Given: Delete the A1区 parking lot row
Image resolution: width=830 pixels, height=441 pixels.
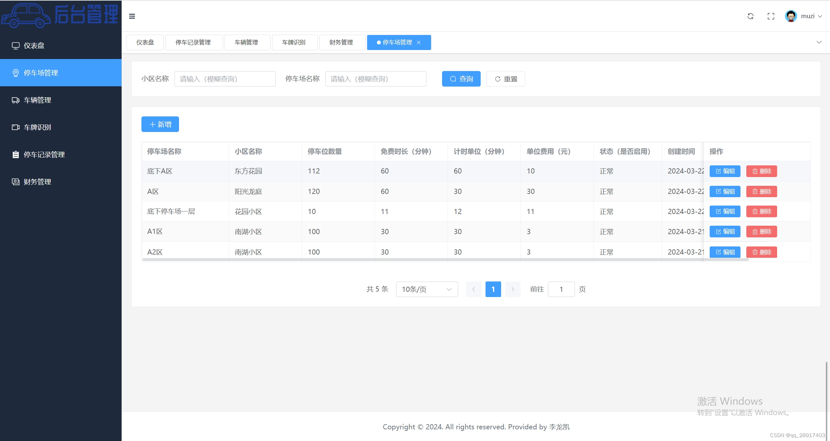Looking at the screenshot, I should (761, 232).
